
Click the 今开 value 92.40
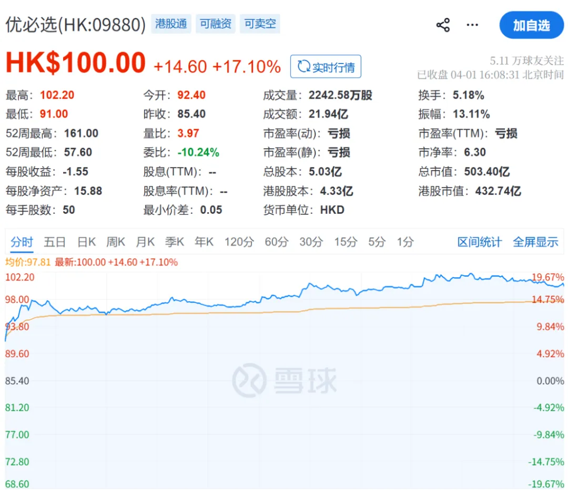[191, 95]
